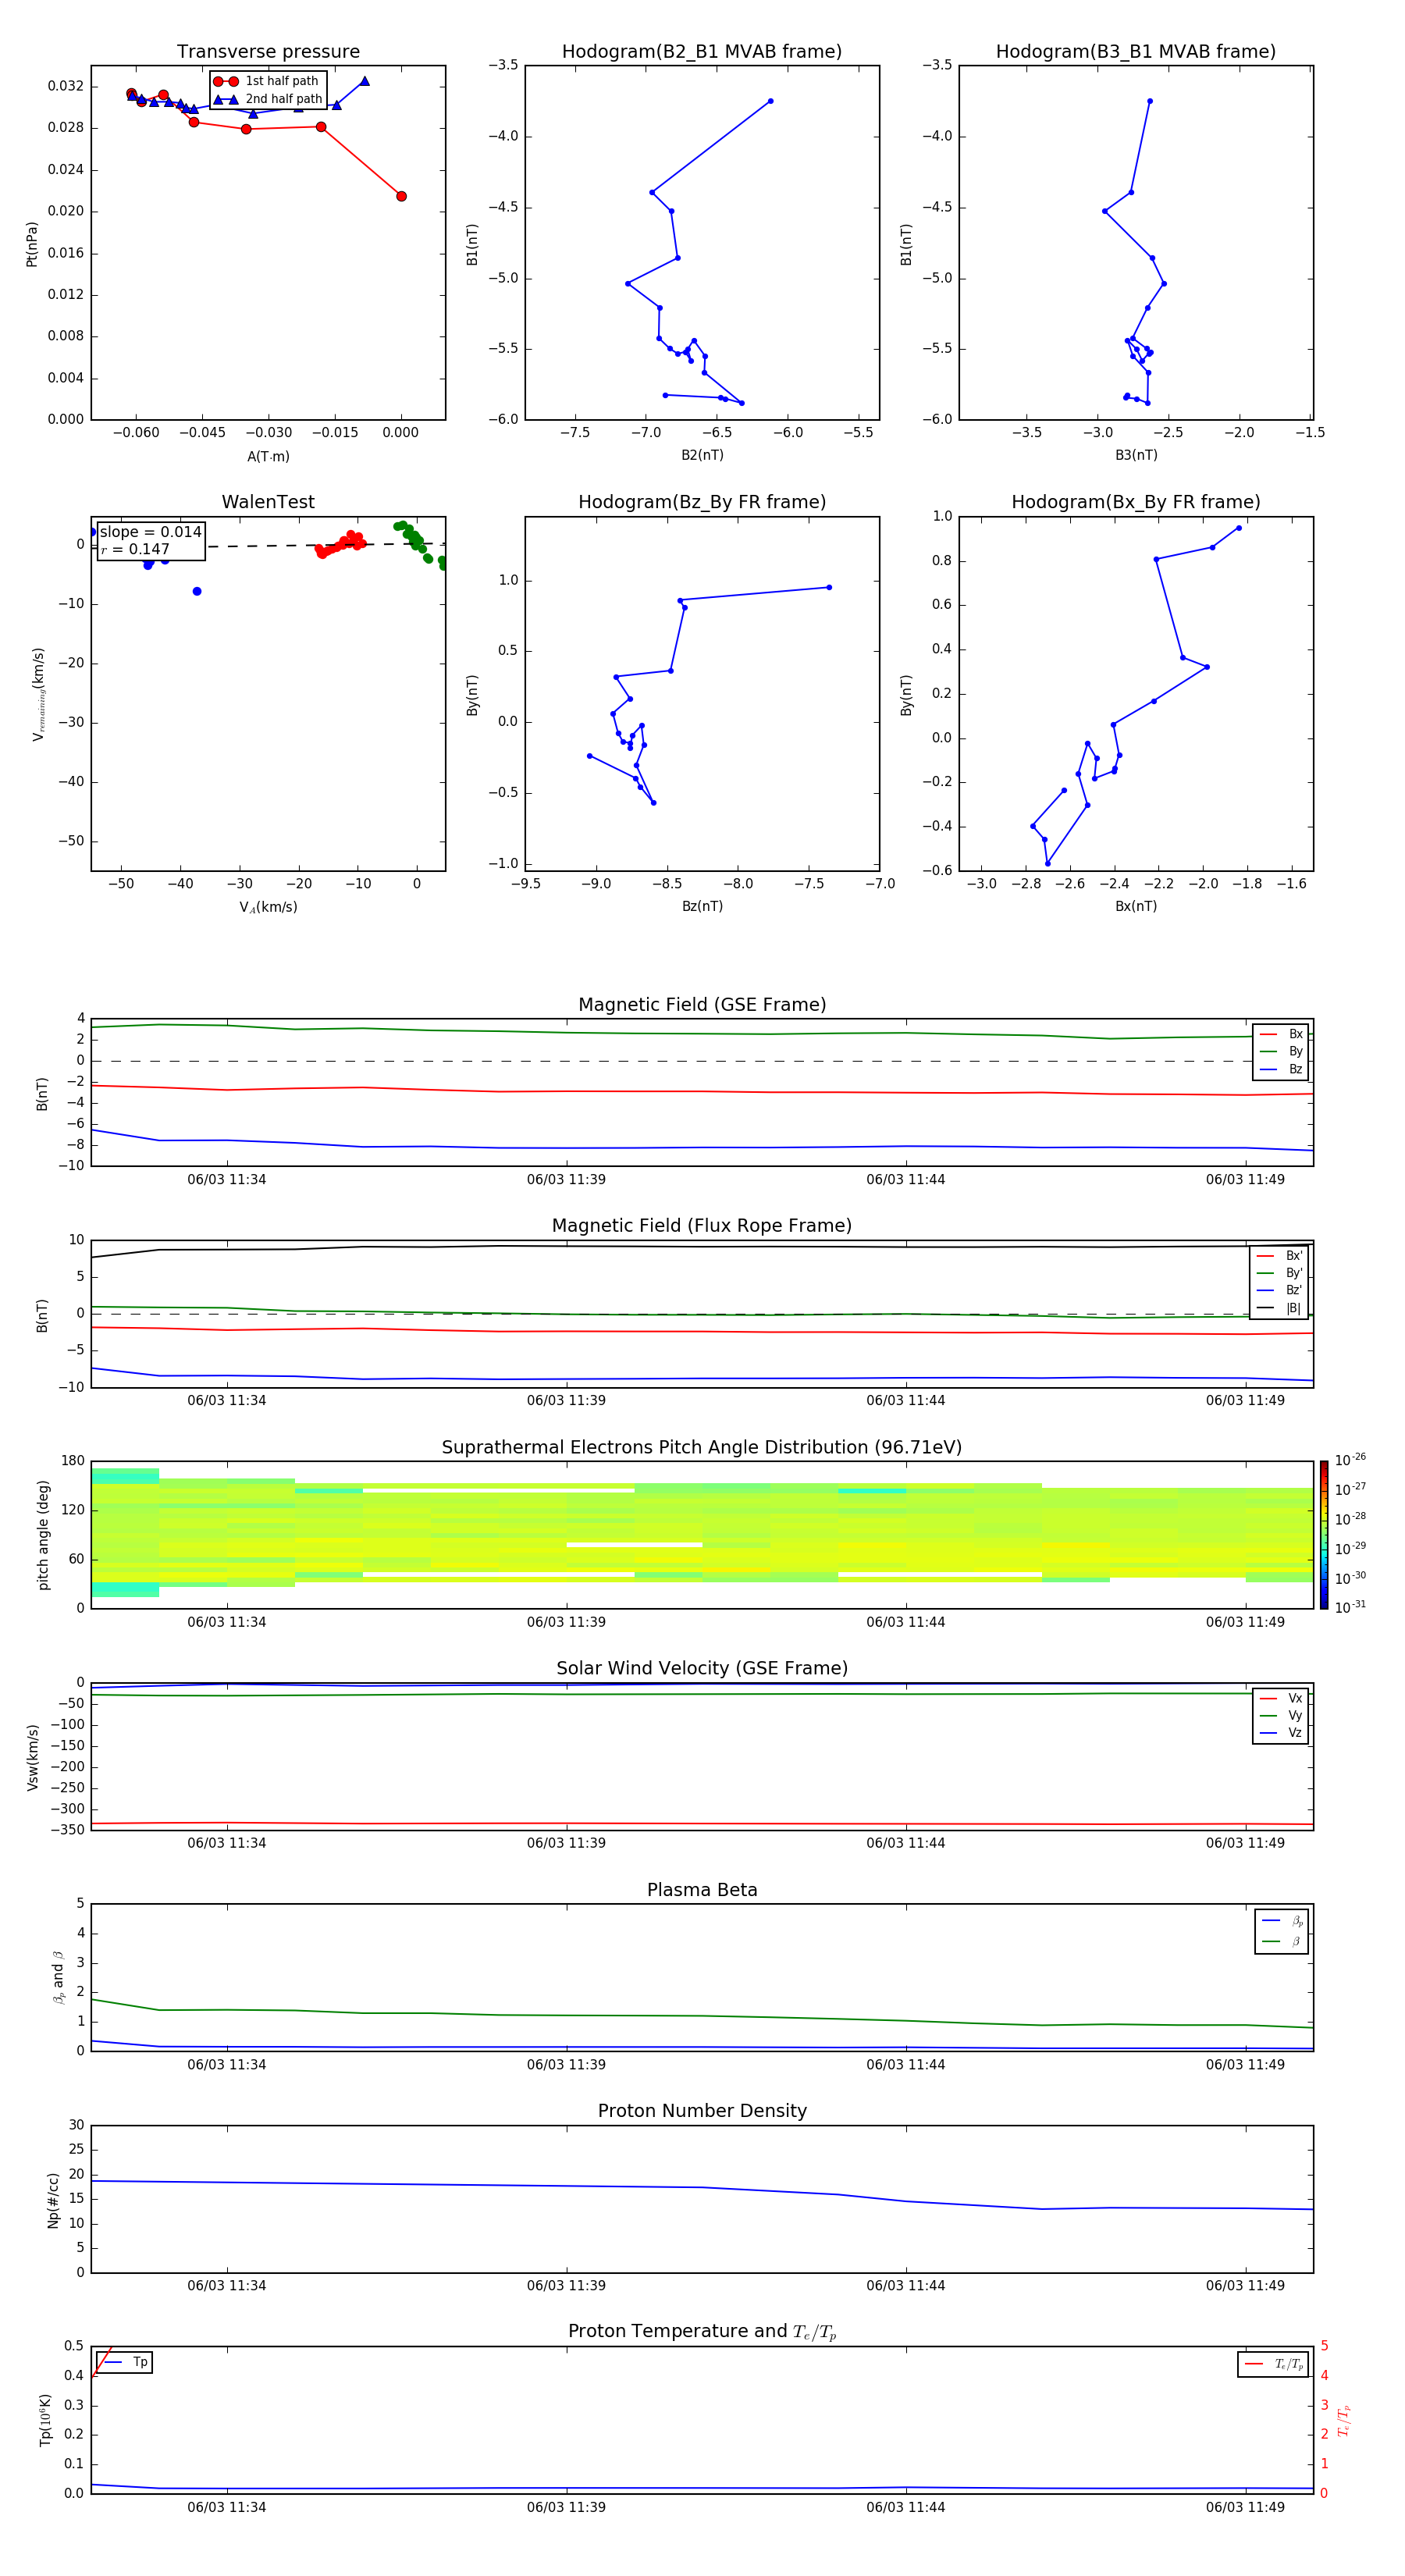Click the "Solar Wind Velocity (GSE Frame)" title

(702, 1668)
